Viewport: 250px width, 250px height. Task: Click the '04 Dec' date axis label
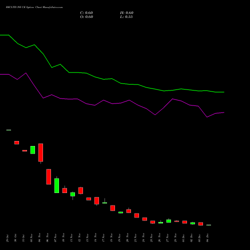(x=207, y=238)
